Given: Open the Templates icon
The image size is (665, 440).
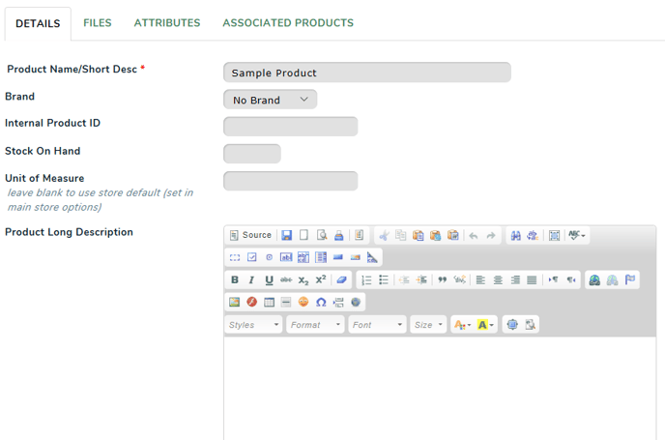Looking at the screenshot, I should pyautogui.click(x=359, y=235).
